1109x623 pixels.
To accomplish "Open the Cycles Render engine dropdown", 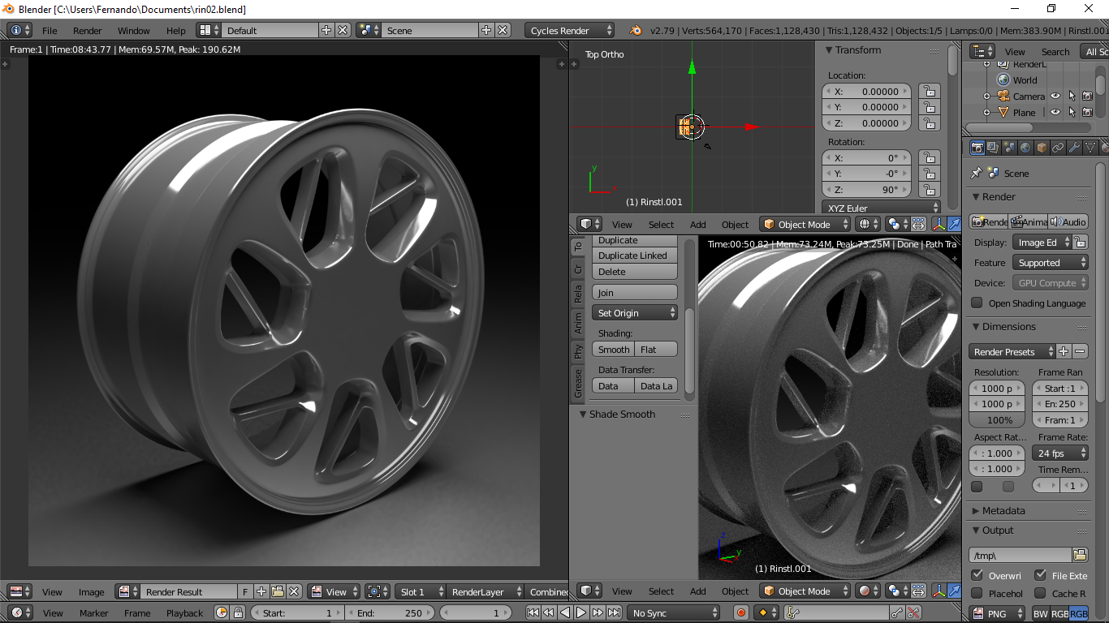I will (x=570, y=30).
